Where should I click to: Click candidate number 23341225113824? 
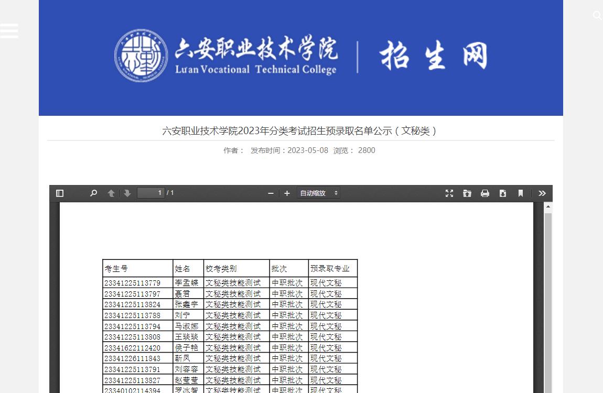(x=132, y=304)
